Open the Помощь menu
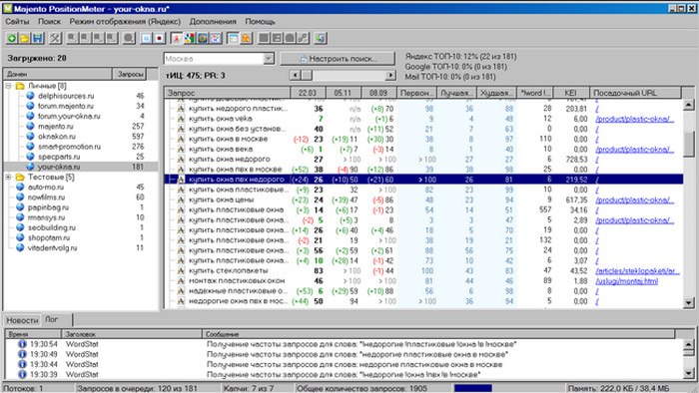 [x=260, y=21]
